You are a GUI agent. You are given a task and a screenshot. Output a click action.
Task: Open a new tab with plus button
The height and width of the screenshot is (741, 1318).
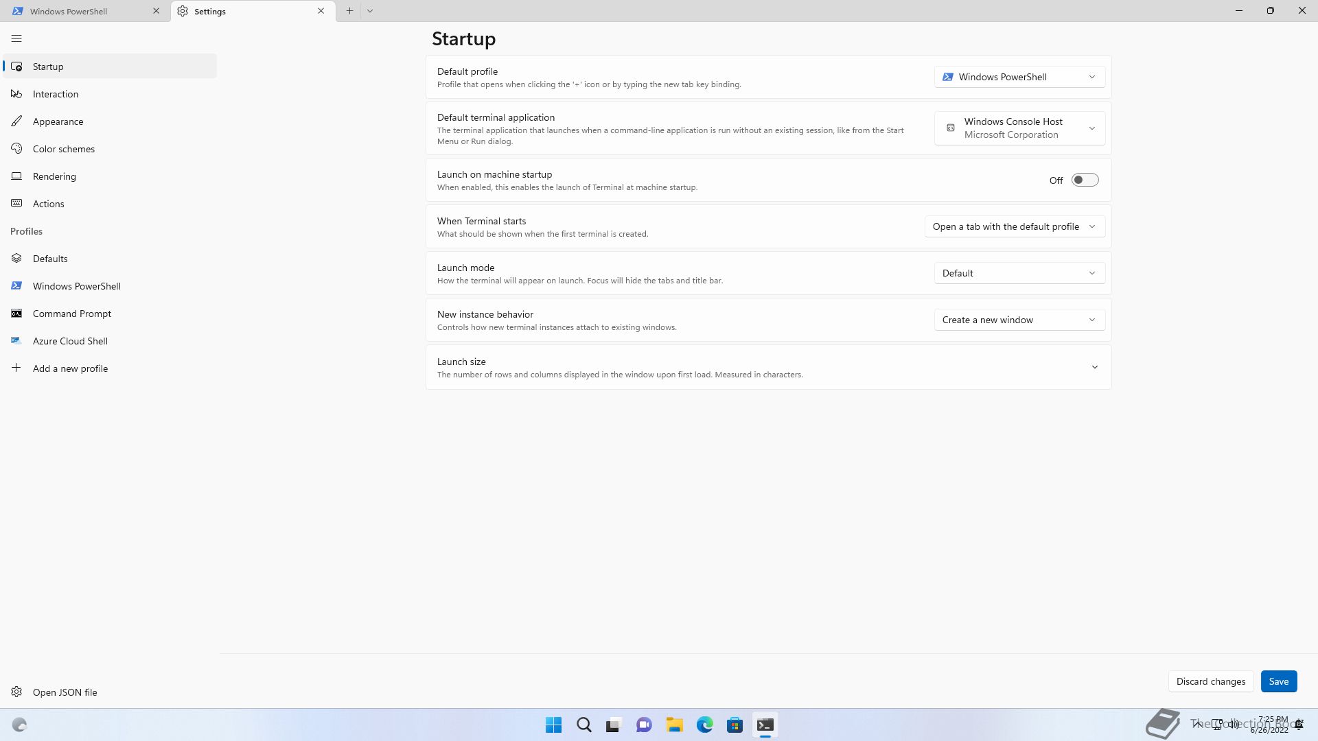click(x=349, y=11)
